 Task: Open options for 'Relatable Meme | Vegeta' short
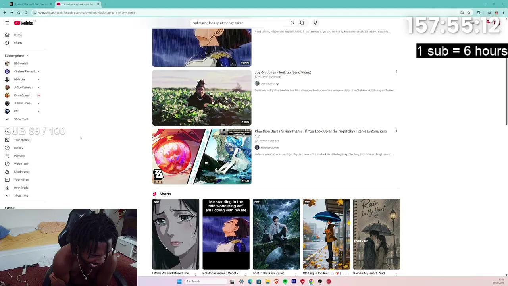(246, 275)
